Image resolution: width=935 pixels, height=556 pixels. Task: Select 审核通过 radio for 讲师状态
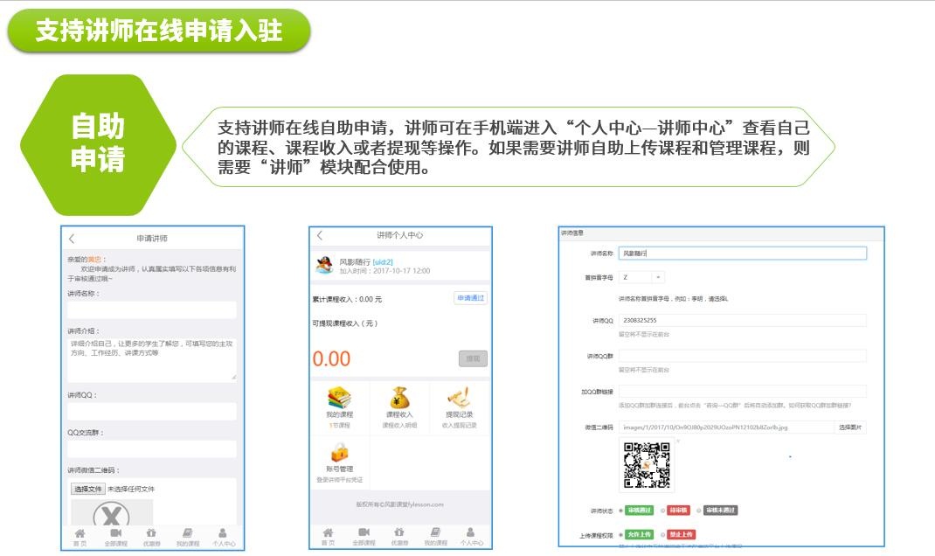621,511
